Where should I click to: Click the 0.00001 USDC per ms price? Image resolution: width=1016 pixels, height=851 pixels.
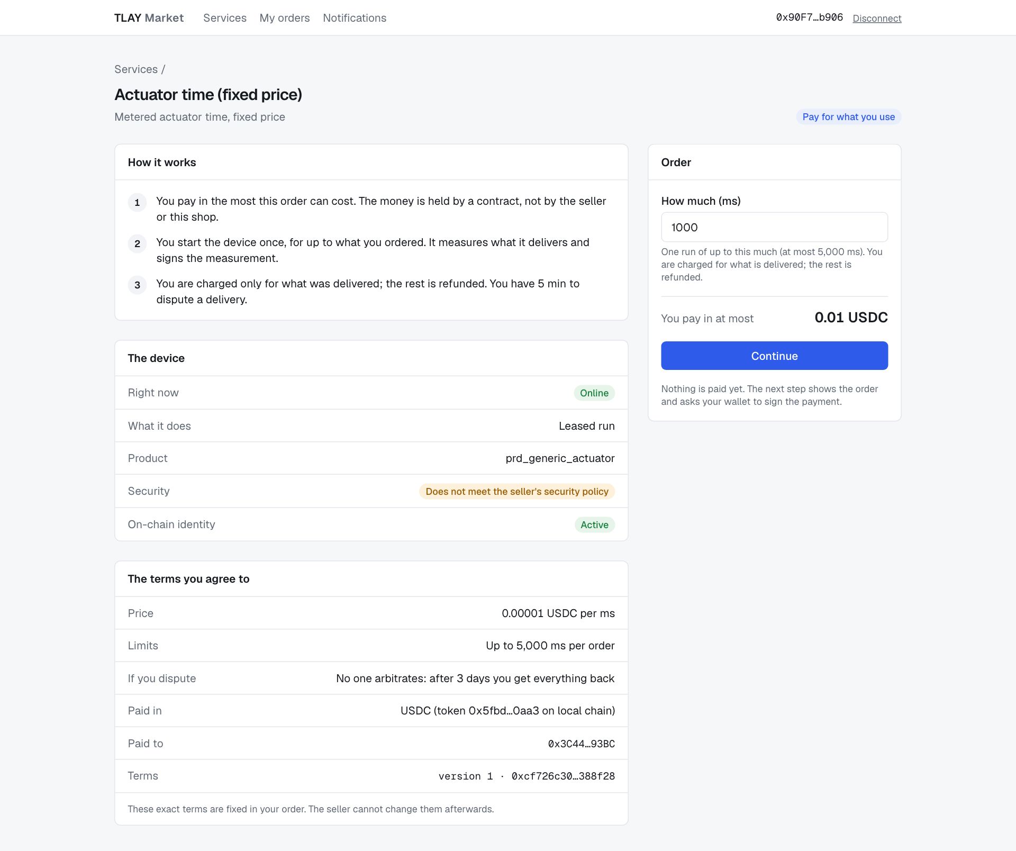558,613
